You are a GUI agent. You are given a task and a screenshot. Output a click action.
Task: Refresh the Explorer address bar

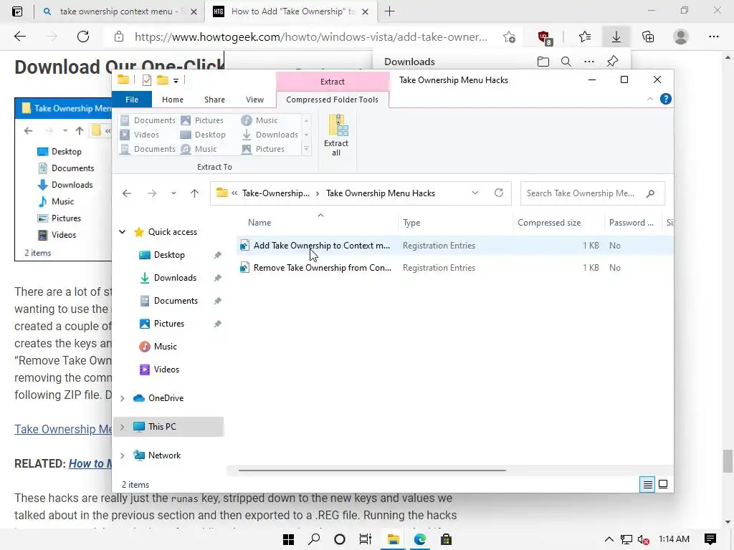[x=499, y=193]
